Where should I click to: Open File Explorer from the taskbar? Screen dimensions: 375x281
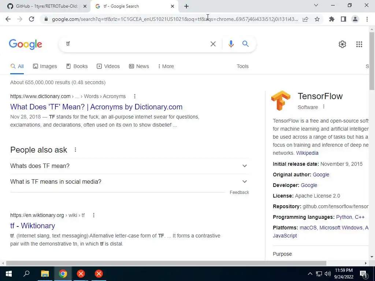[x=45, y=274]
